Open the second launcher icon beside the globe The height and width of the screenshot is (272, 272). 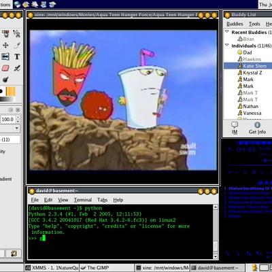[x=26, y=4]
